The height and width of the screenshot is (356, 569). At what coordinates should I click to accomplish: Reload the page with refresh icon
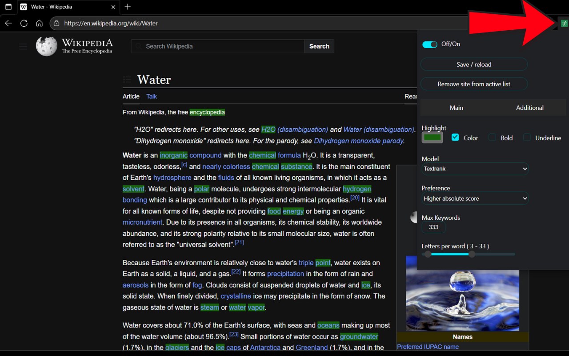[24, 23]
